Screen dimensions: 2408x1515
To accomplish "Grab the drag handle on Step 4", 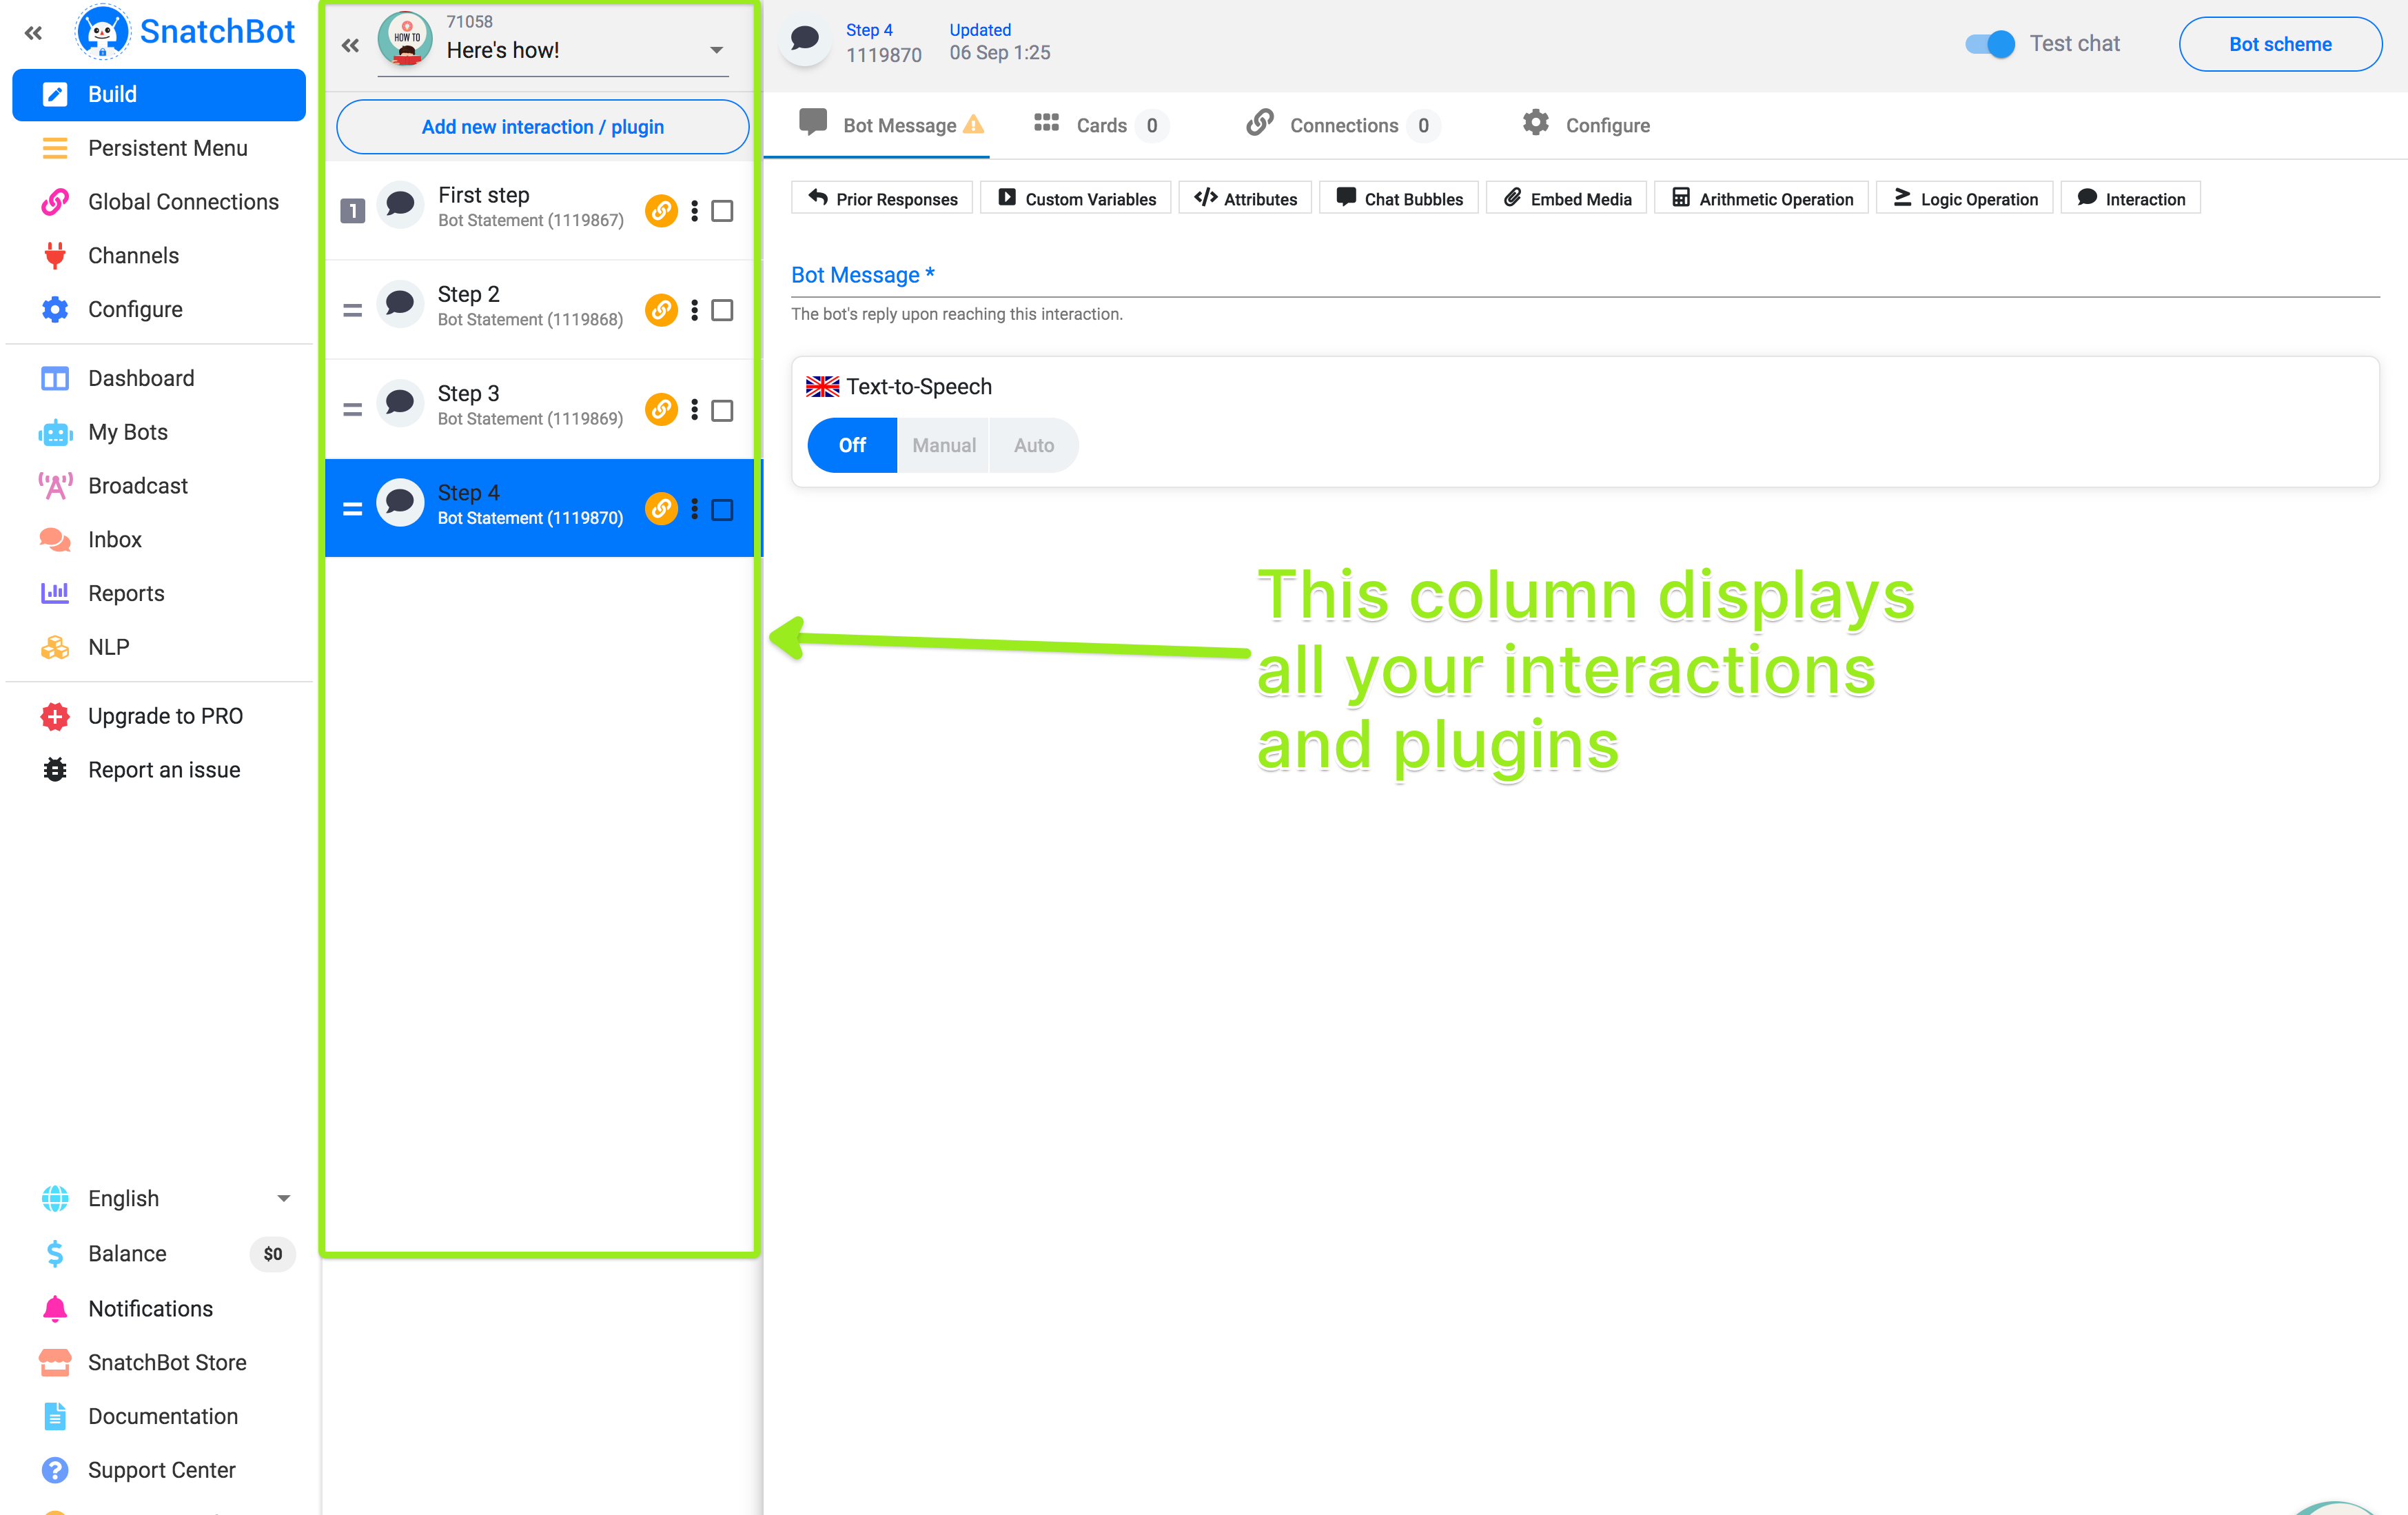I will (x=352, y=509).
